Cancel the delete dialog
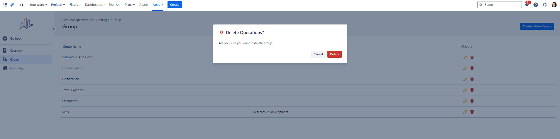This screenshot has height=139, width=560. (318, 54)
